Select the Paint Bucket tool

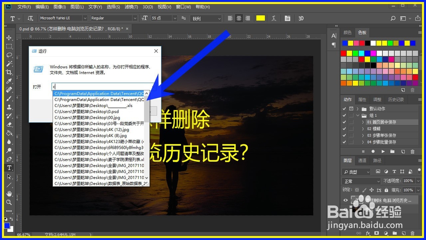(x=9, y=133)
